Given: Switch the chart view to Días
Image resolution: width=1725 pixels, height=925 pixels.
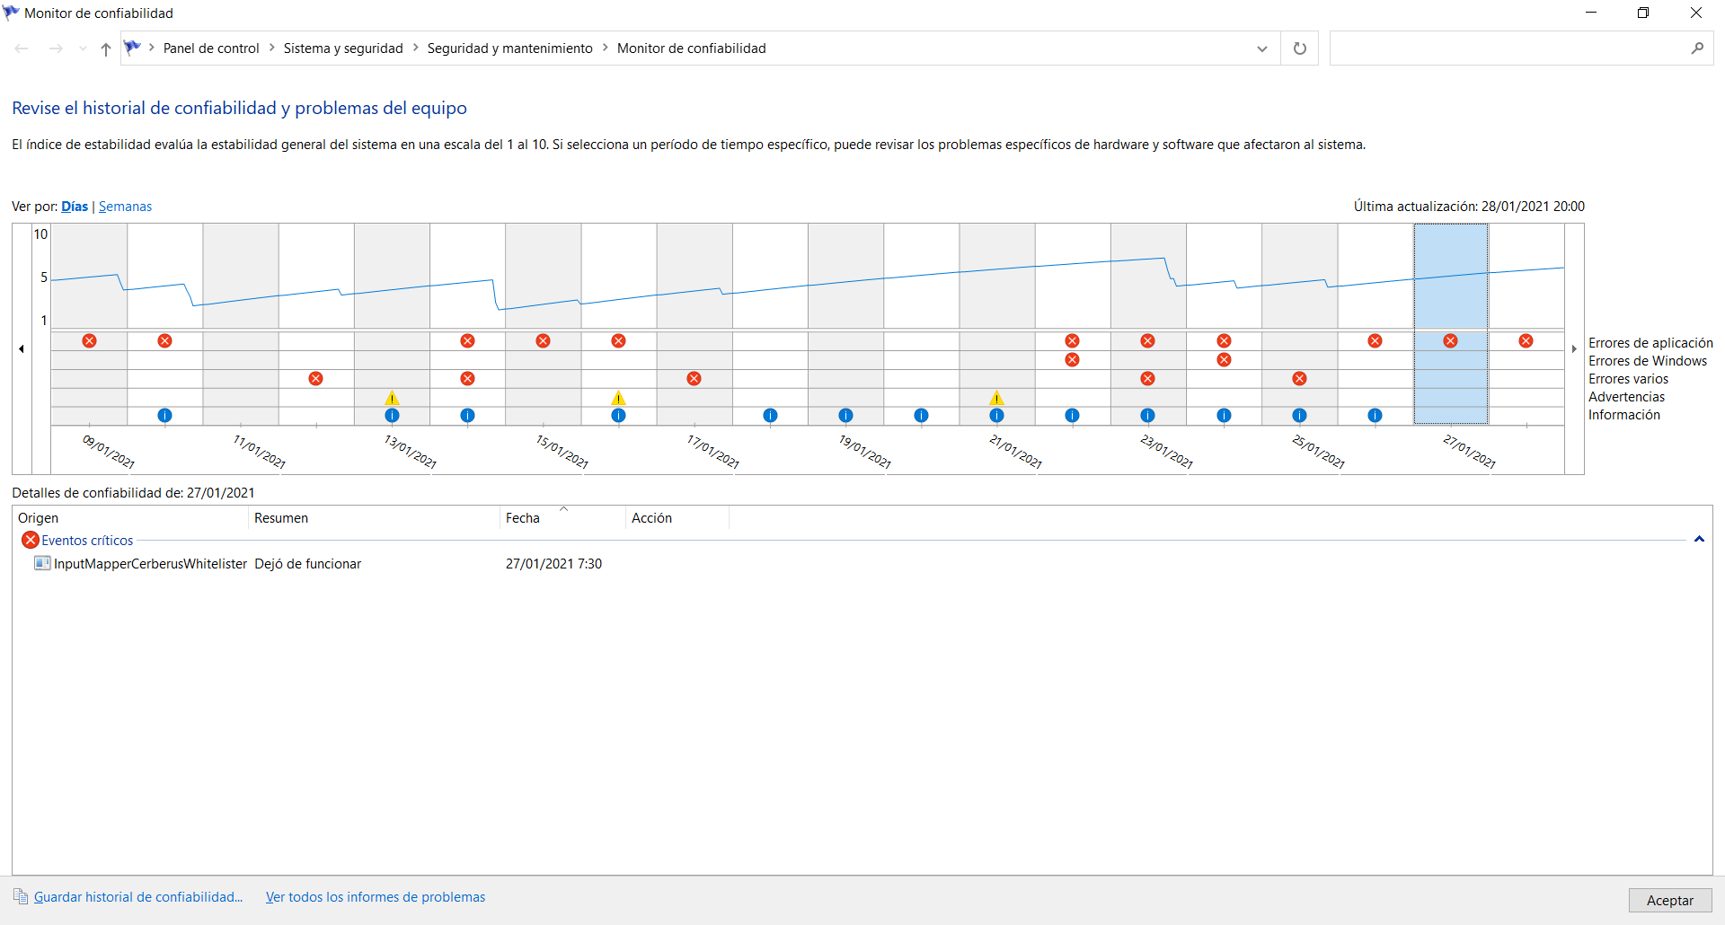Looking at the screenshot, I should pos(75,207).
